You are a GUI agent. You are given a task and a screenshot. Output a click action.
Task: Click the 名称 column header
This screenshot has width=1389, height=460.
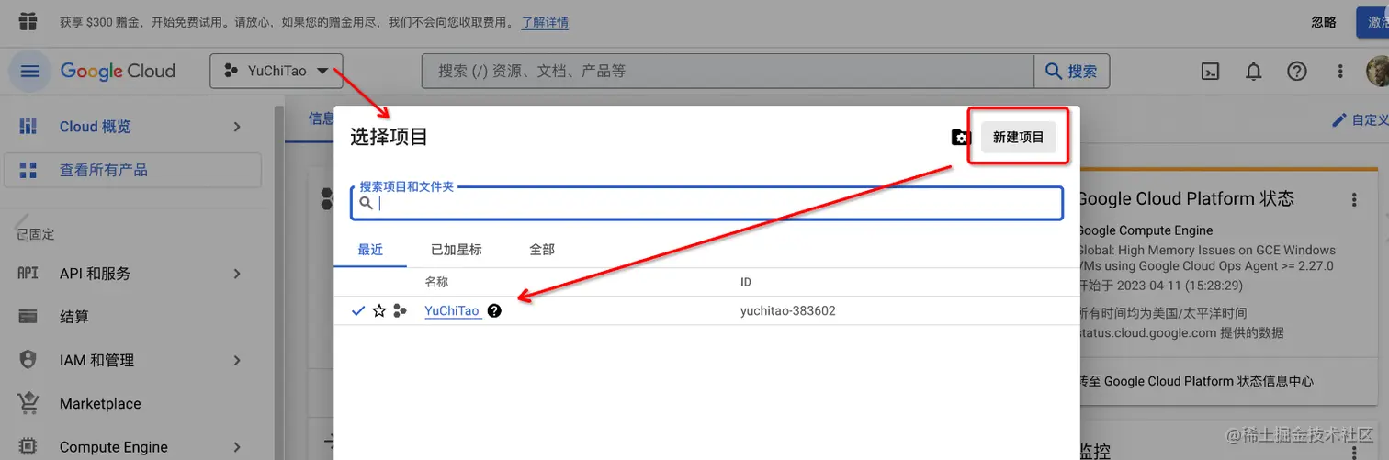coord(436,282)
